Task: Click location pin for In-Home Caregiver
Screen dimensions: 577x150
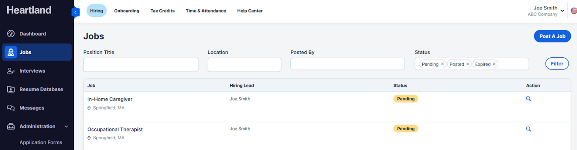Action: point(89,108)
